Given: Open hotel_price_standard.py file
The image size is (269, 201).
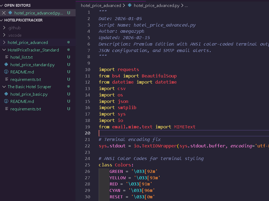Looking at the screenshot, I should [33, 65].
